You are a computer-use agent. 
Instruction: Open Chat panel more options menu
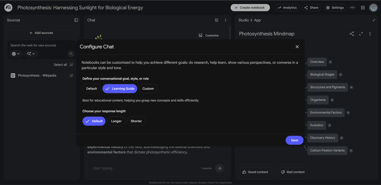(225, 20)
